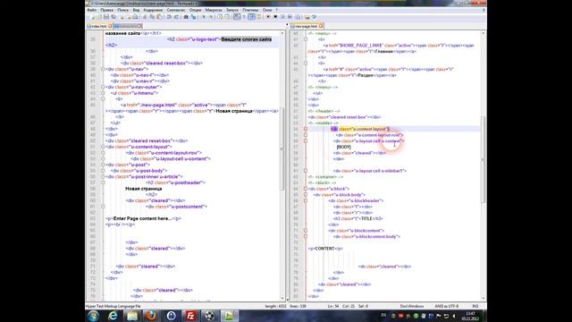
Task: Zoom in using the toolbar icon
Action: click(x=203, y=17)
